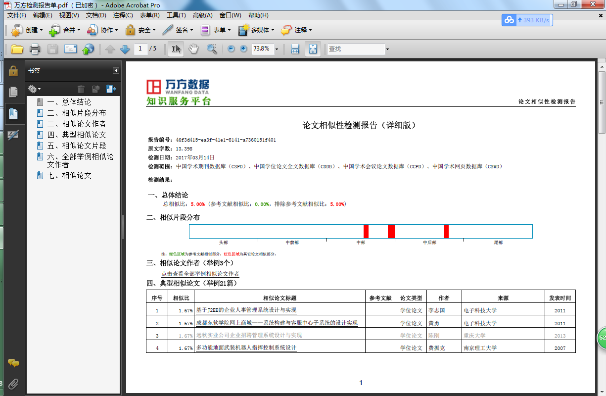Go to previous page up arrow
This screenshot has height=396, width=606.
point(110,49)
